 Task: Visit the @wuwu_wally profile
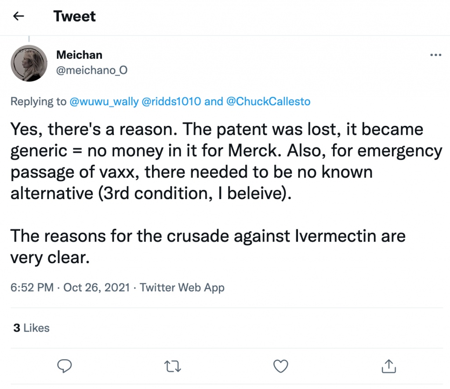pos(104,102)
